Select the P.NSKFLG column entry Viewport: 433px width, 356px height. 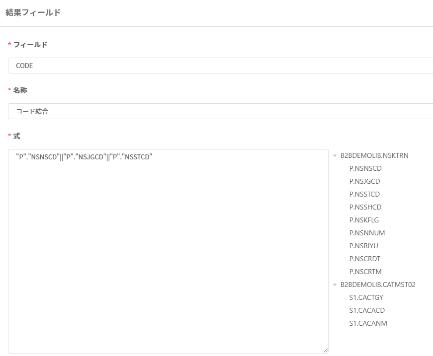pos(364,220)
